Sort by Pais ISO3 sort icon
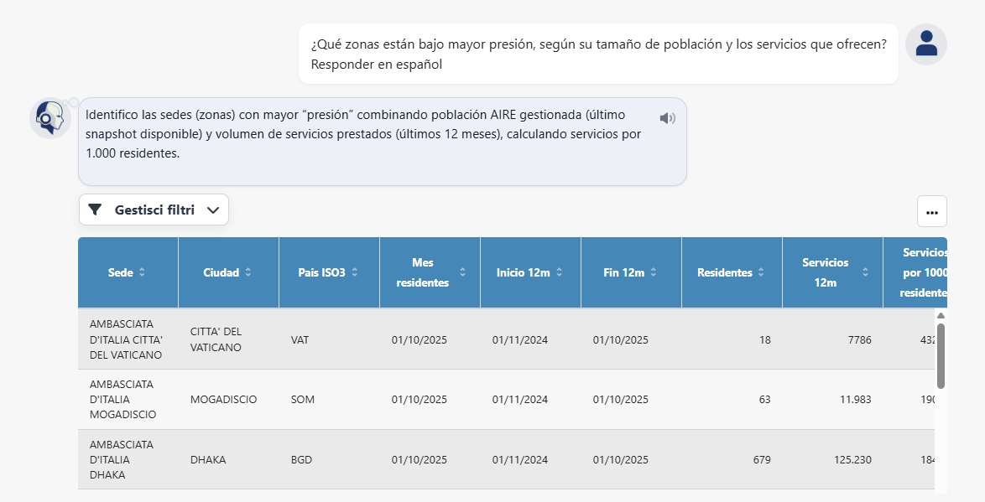The width and height of the screenshot is (985, 502). click(355, 272)
